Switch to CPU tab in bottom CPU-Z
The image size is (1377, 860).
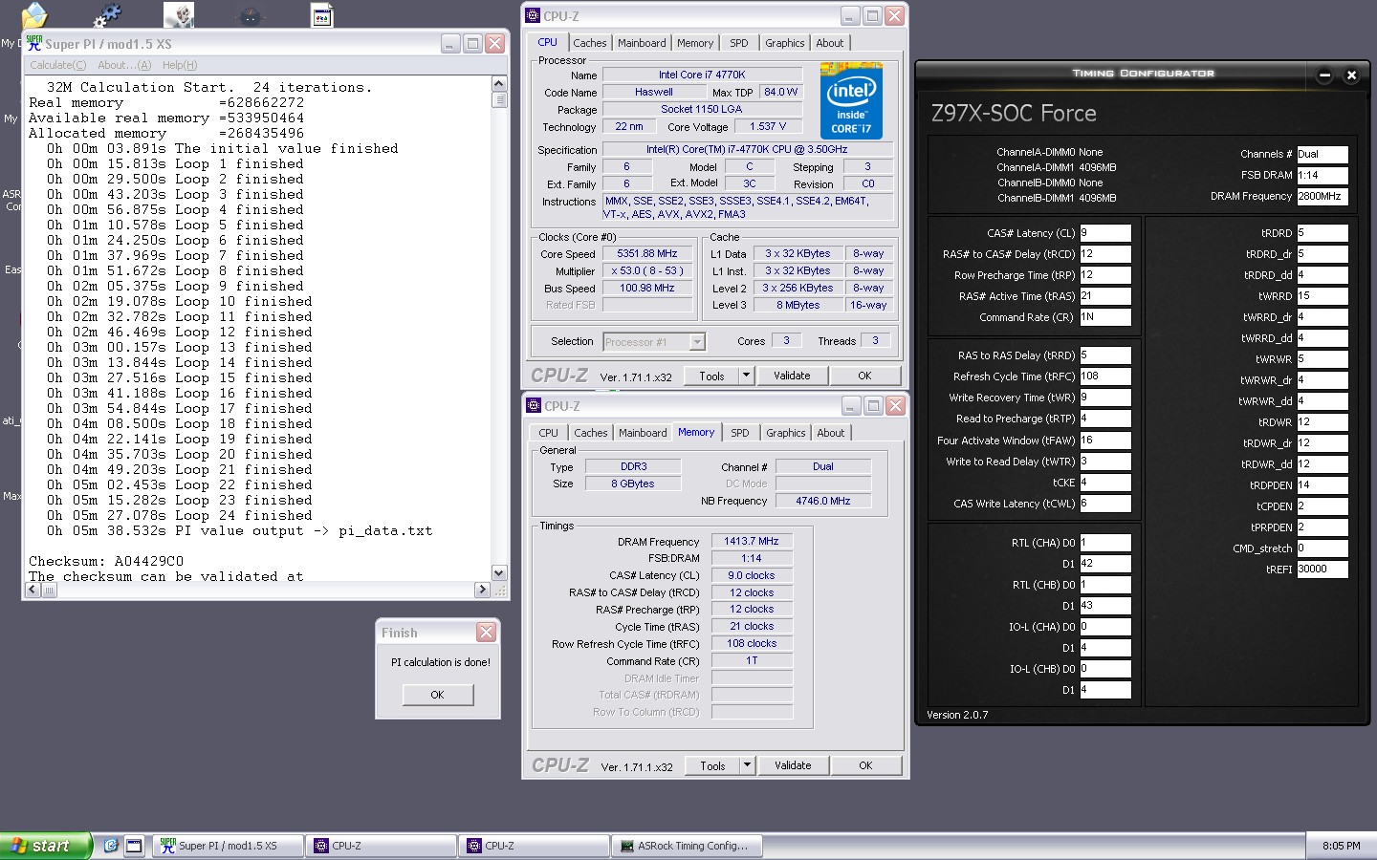click(548, 433)
